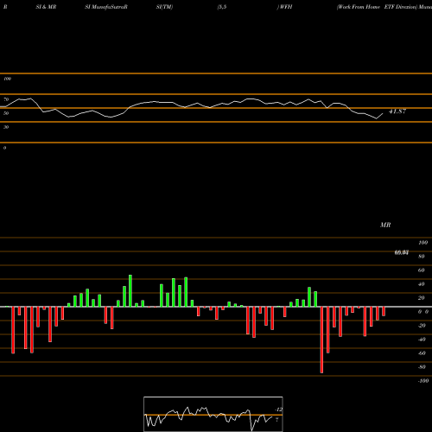This screenshot has height=432, width=432.
Task: Click the -12 value in mini chart
Action: click(279, 410)
